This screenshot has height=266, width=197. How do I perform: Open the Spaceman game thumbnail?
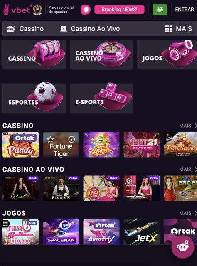[61, 232]
